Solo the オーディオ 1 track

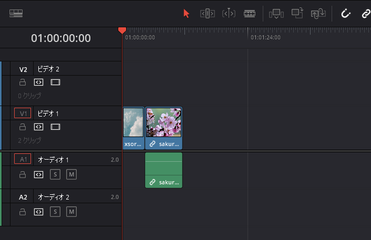point(55,174)
